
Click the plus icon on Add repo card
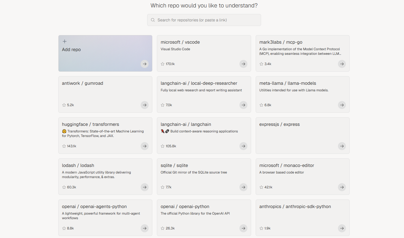65,42
